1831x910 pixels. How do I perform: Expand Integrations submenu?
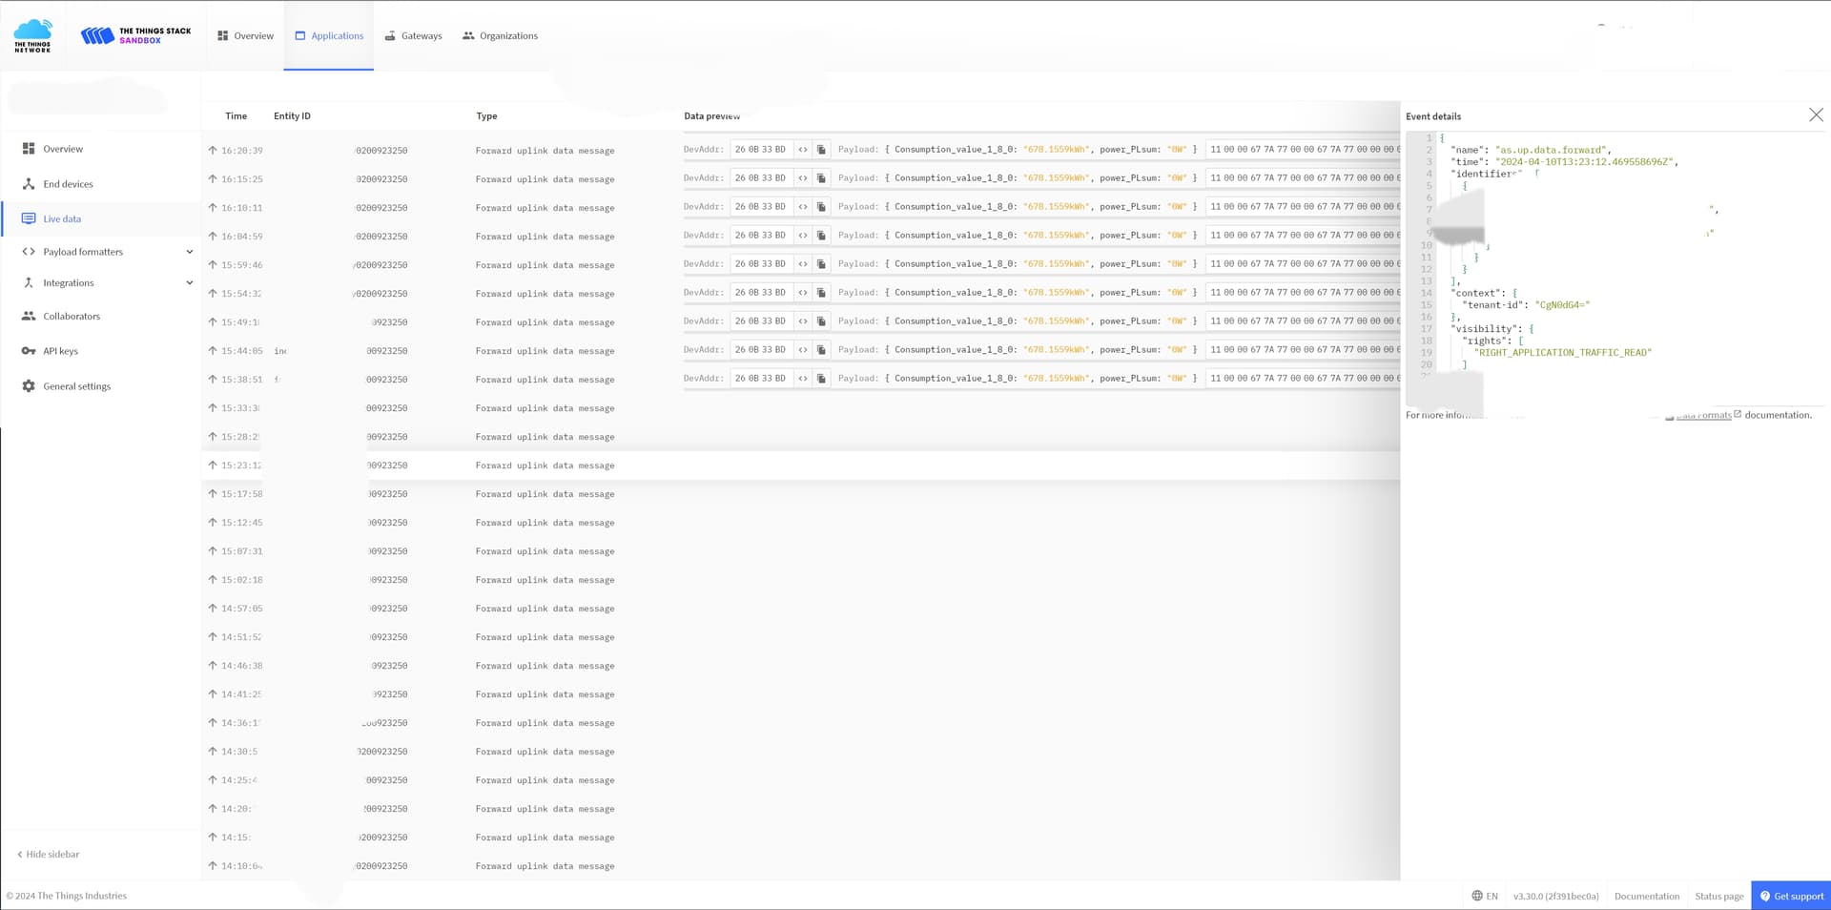189,283
